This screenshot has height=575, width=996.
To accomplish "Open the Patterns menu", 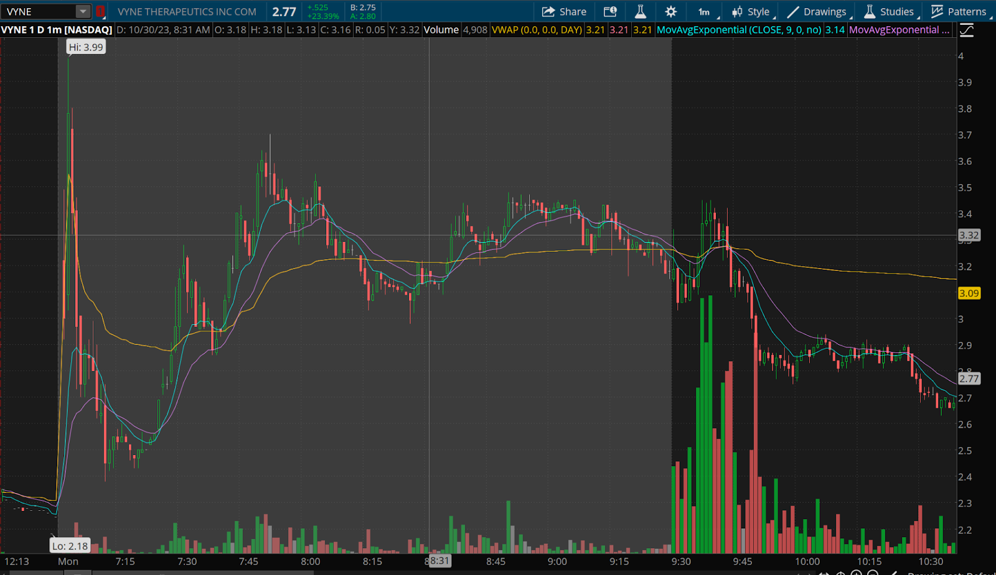I will tap(959, 12).
